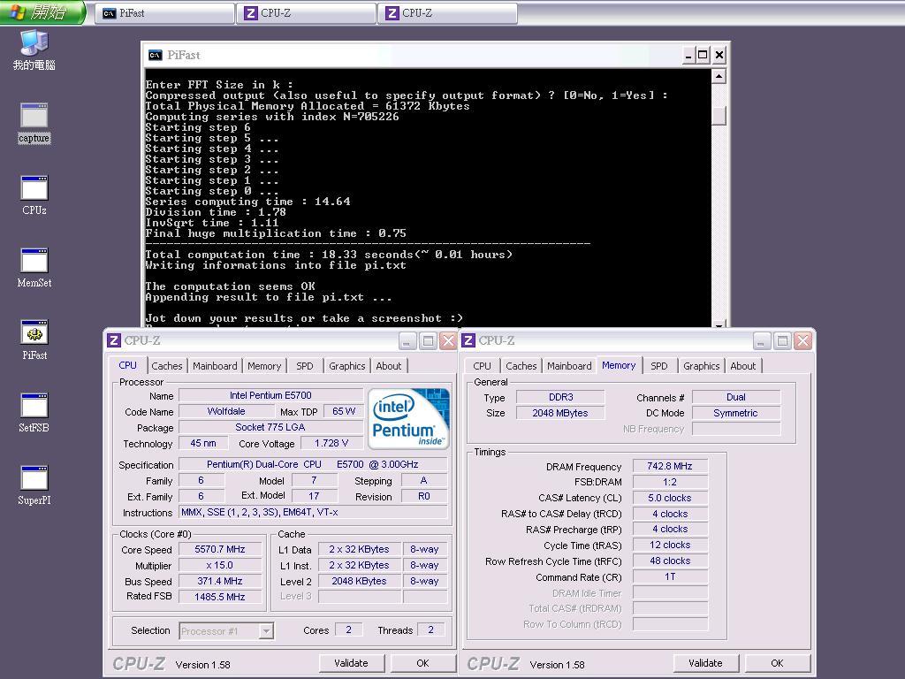This screenshot has width=905, height=679.
Task: Open Mainboard tab in left CPU-Z
Action: click(215, 366)
